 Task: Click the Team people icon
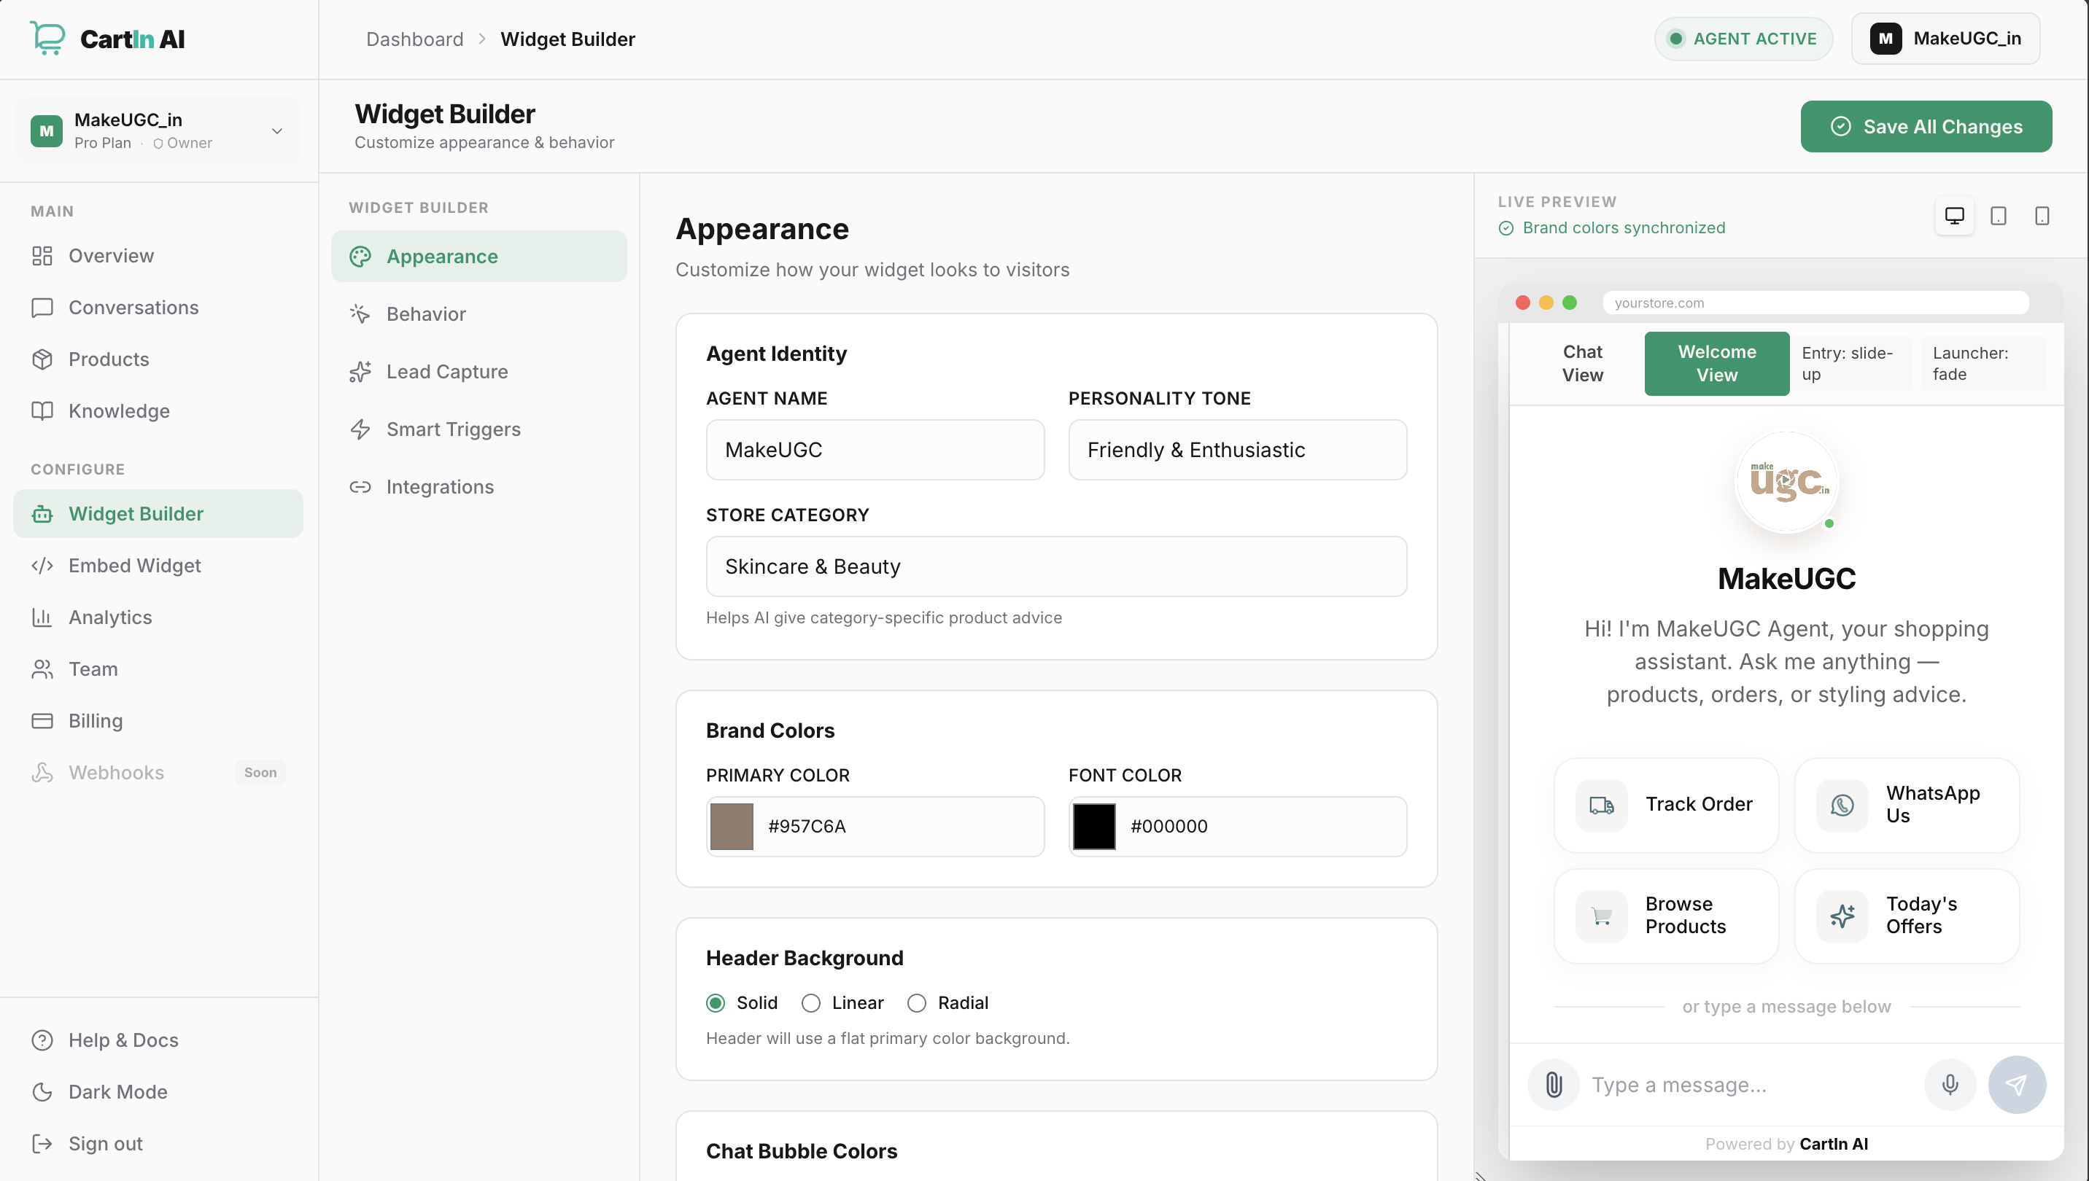[x=42, y=669]
